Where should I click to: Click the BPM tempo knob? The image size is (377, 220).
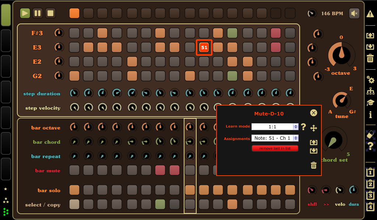[312, 13]
